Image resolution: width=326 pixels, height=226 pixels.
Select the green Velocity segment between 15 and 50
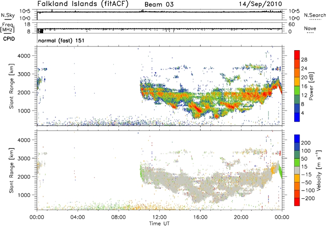pos(297,162)
